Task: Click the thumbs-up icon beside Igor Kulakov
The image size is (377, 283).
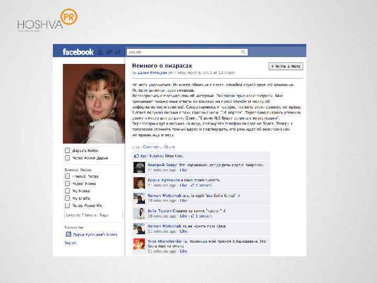Action: pyautogui.click(x=136, y=156)
